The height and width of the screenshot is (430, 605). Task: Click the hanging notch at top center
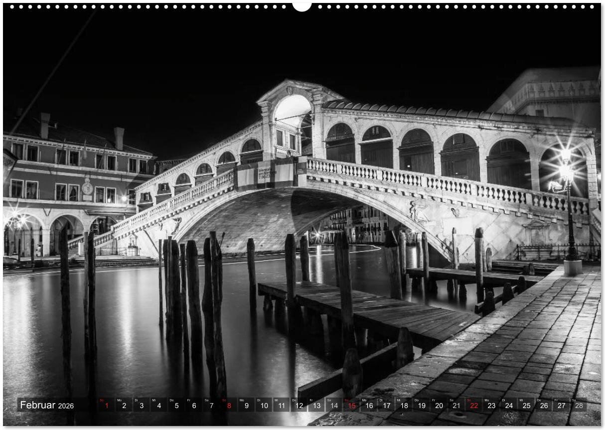pyautogui.click(x=302, y=6)
